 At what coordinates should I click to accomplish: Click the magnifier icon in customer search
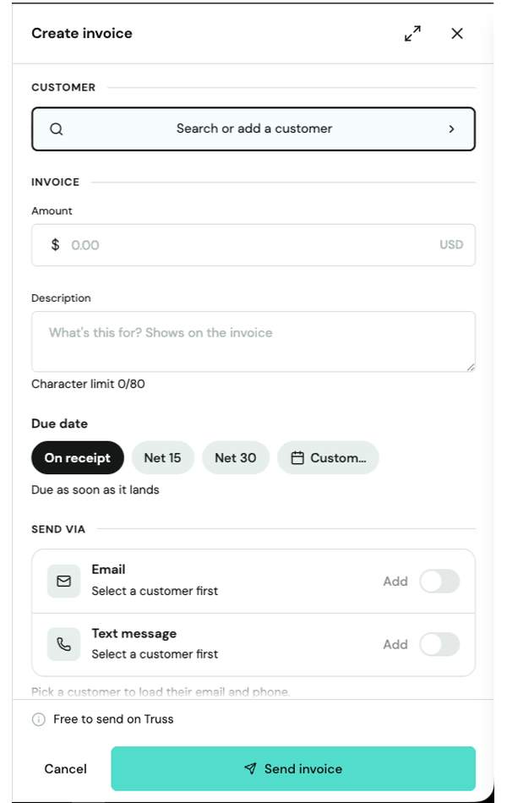point(57,129)
